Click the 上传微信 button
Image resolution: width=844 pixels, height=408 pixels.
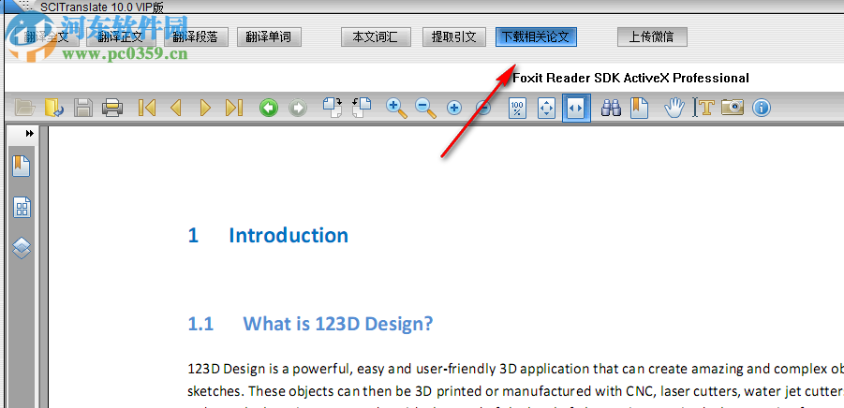click(652, 36)
